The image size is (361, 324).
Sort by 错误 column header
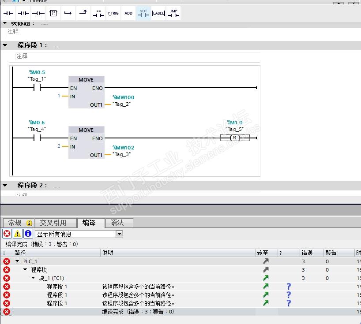pyautogui.click(x=312, y=253)
